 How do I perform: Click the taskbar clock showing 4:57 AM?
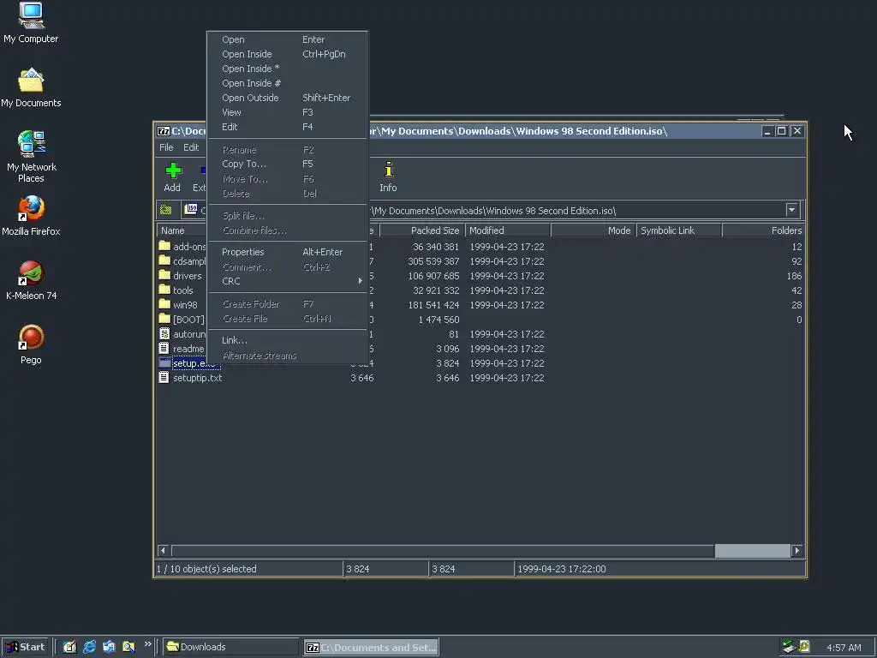[x=844, y=648]
